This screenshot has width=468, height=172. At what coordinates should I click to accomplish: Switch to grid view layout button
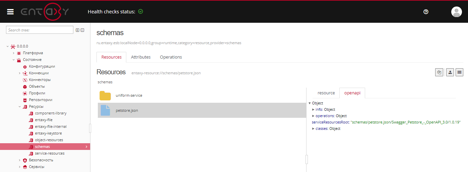click(x=460, y=72)
